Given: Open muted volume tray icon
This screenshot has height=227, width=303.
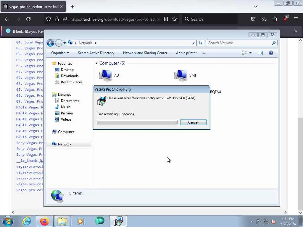Looking at the screenshot, I should pos(273,221).
